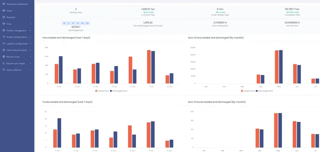Expand the Profiles management chevron
Viewport: 320px width, 152px height.
tap(30, 31)
